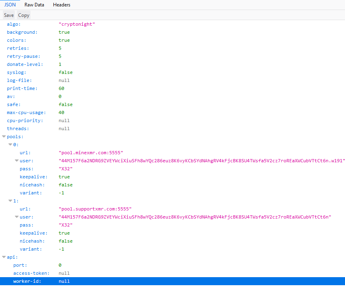The image size is (345, 288).
Task: Select nicehash key in pool 0
Action: tap(32, 185)
